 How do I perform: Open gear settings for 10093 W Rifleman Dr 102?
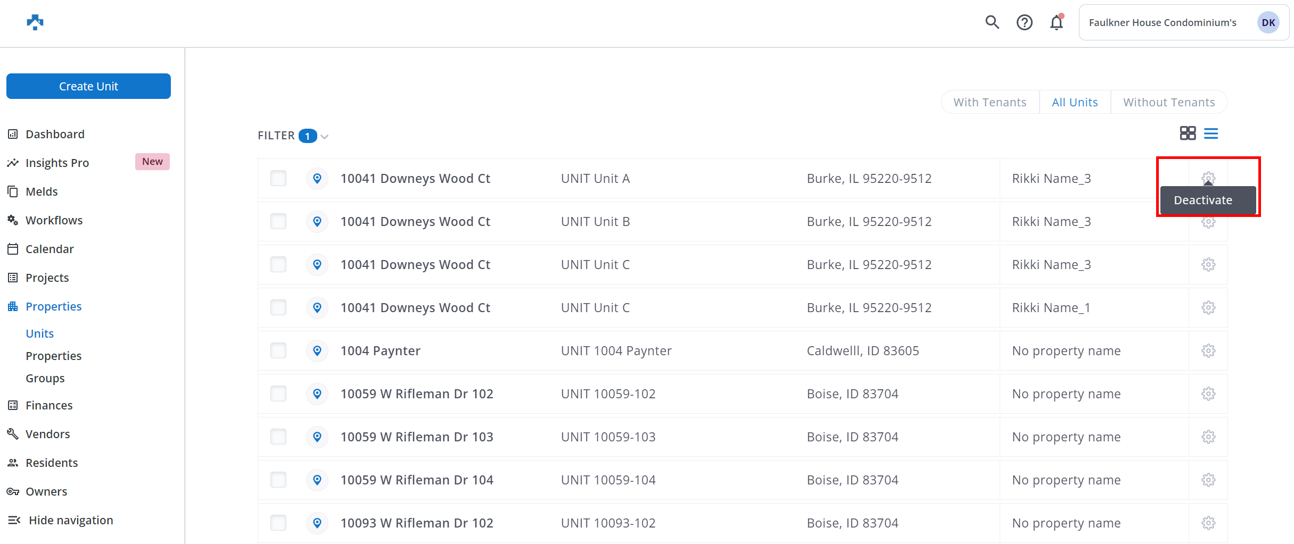point(1208,523)
